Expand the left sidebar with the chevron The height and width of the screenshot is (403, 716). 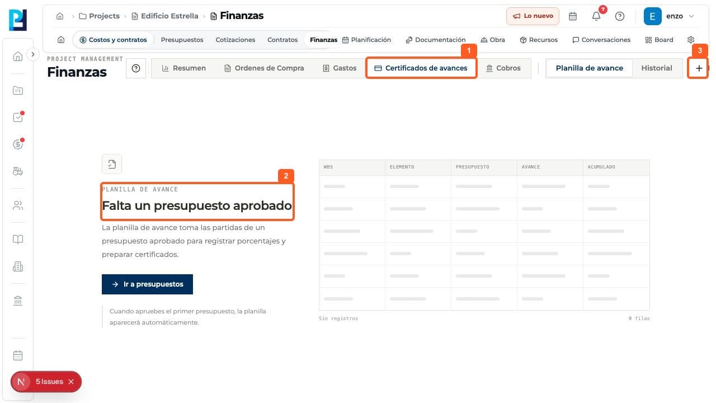[33, 54]
